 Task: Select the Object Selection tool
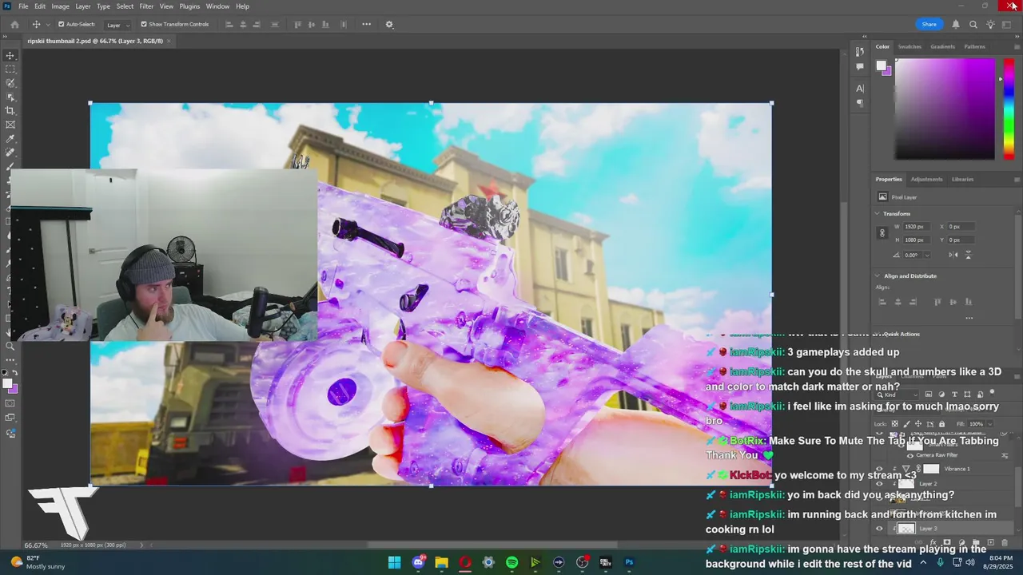pos(10,97)
